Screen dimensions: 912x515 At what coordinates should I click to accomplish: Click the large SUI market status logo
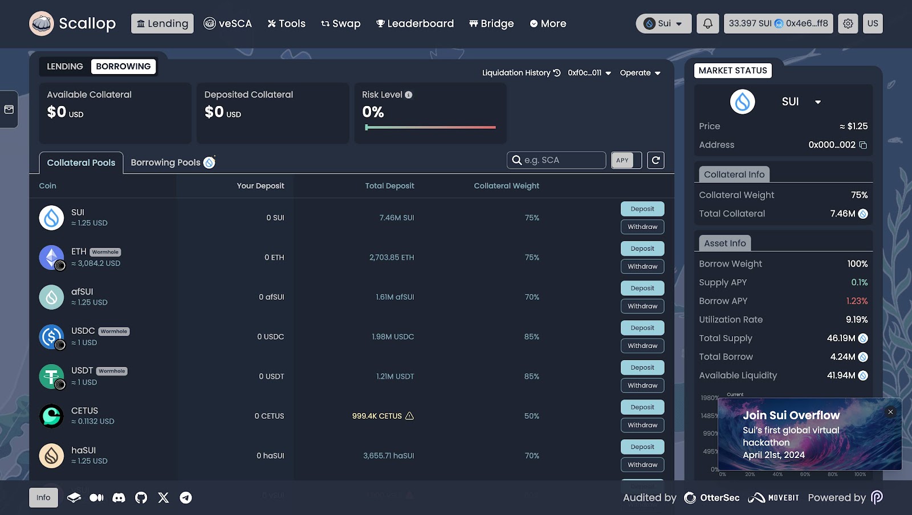click(x=743, y=101)
